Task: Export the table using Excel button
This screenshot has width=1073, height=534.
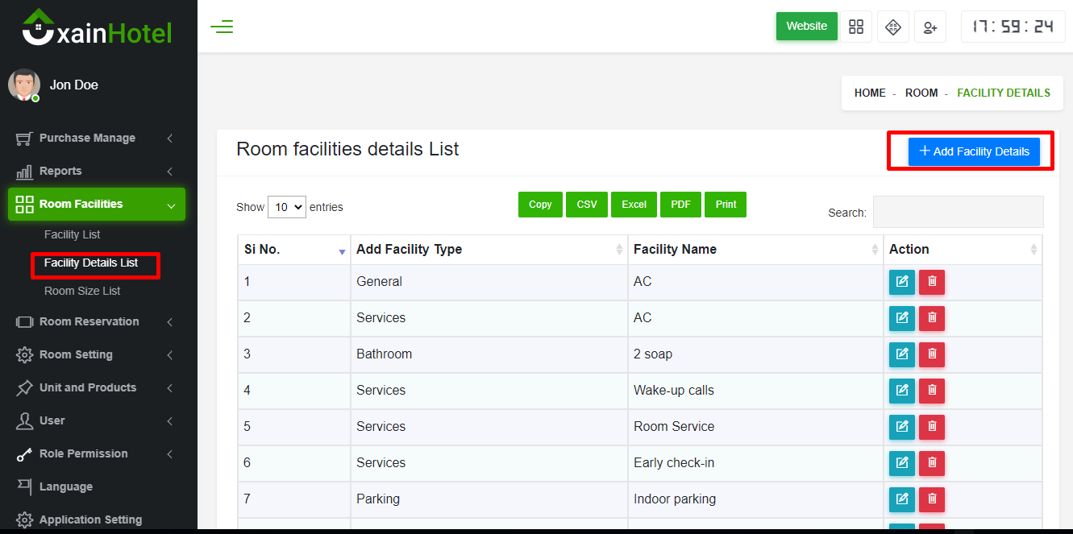Action: pos(634,205)
